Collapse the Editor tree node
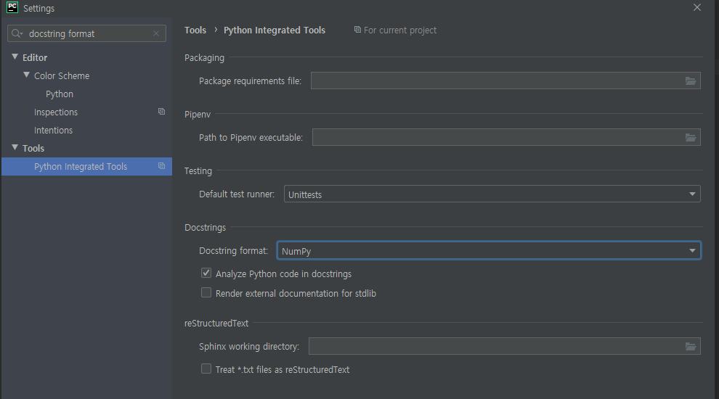The height and width of the screenshot is (399, 719). click(x=15, y=57)
